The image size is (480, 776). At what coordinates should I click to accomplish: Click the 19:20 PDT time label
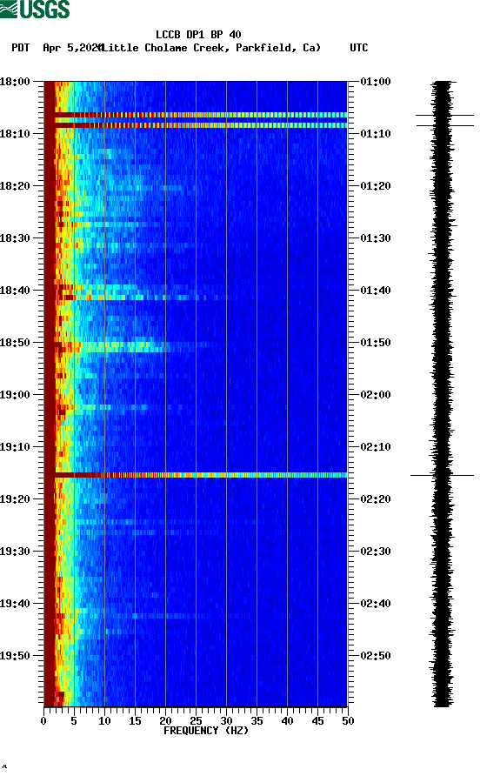[15, 498]
